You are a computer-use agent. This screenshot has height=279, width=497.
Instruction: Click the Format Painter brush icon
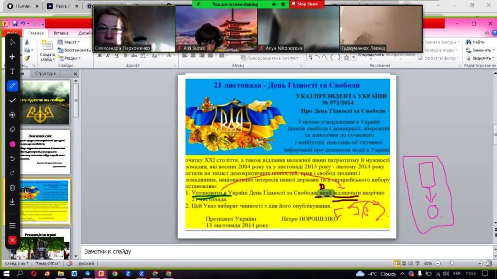(27, 58)
